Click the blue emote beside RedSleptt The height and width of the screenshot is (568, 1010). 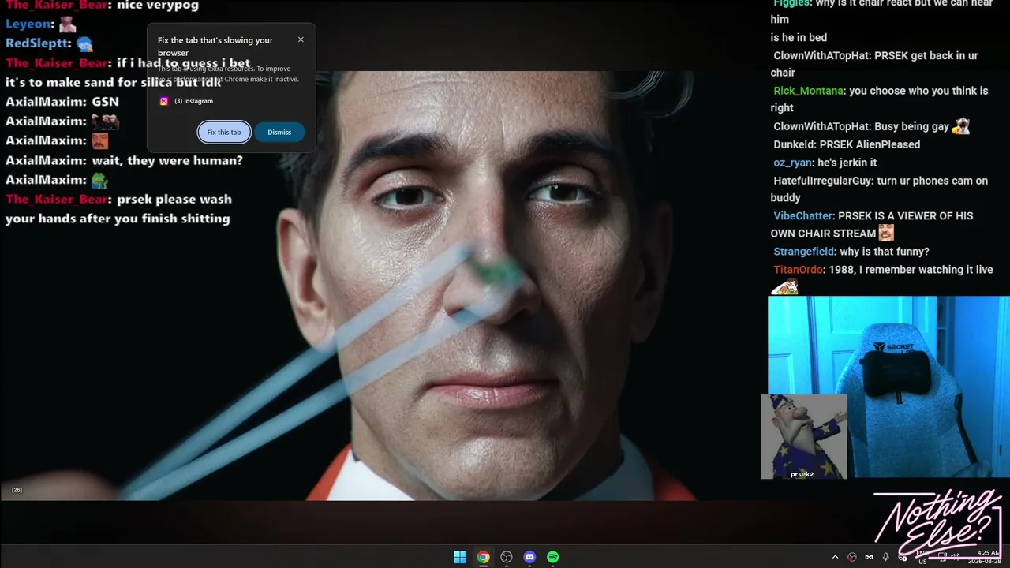tap(84, 44)
